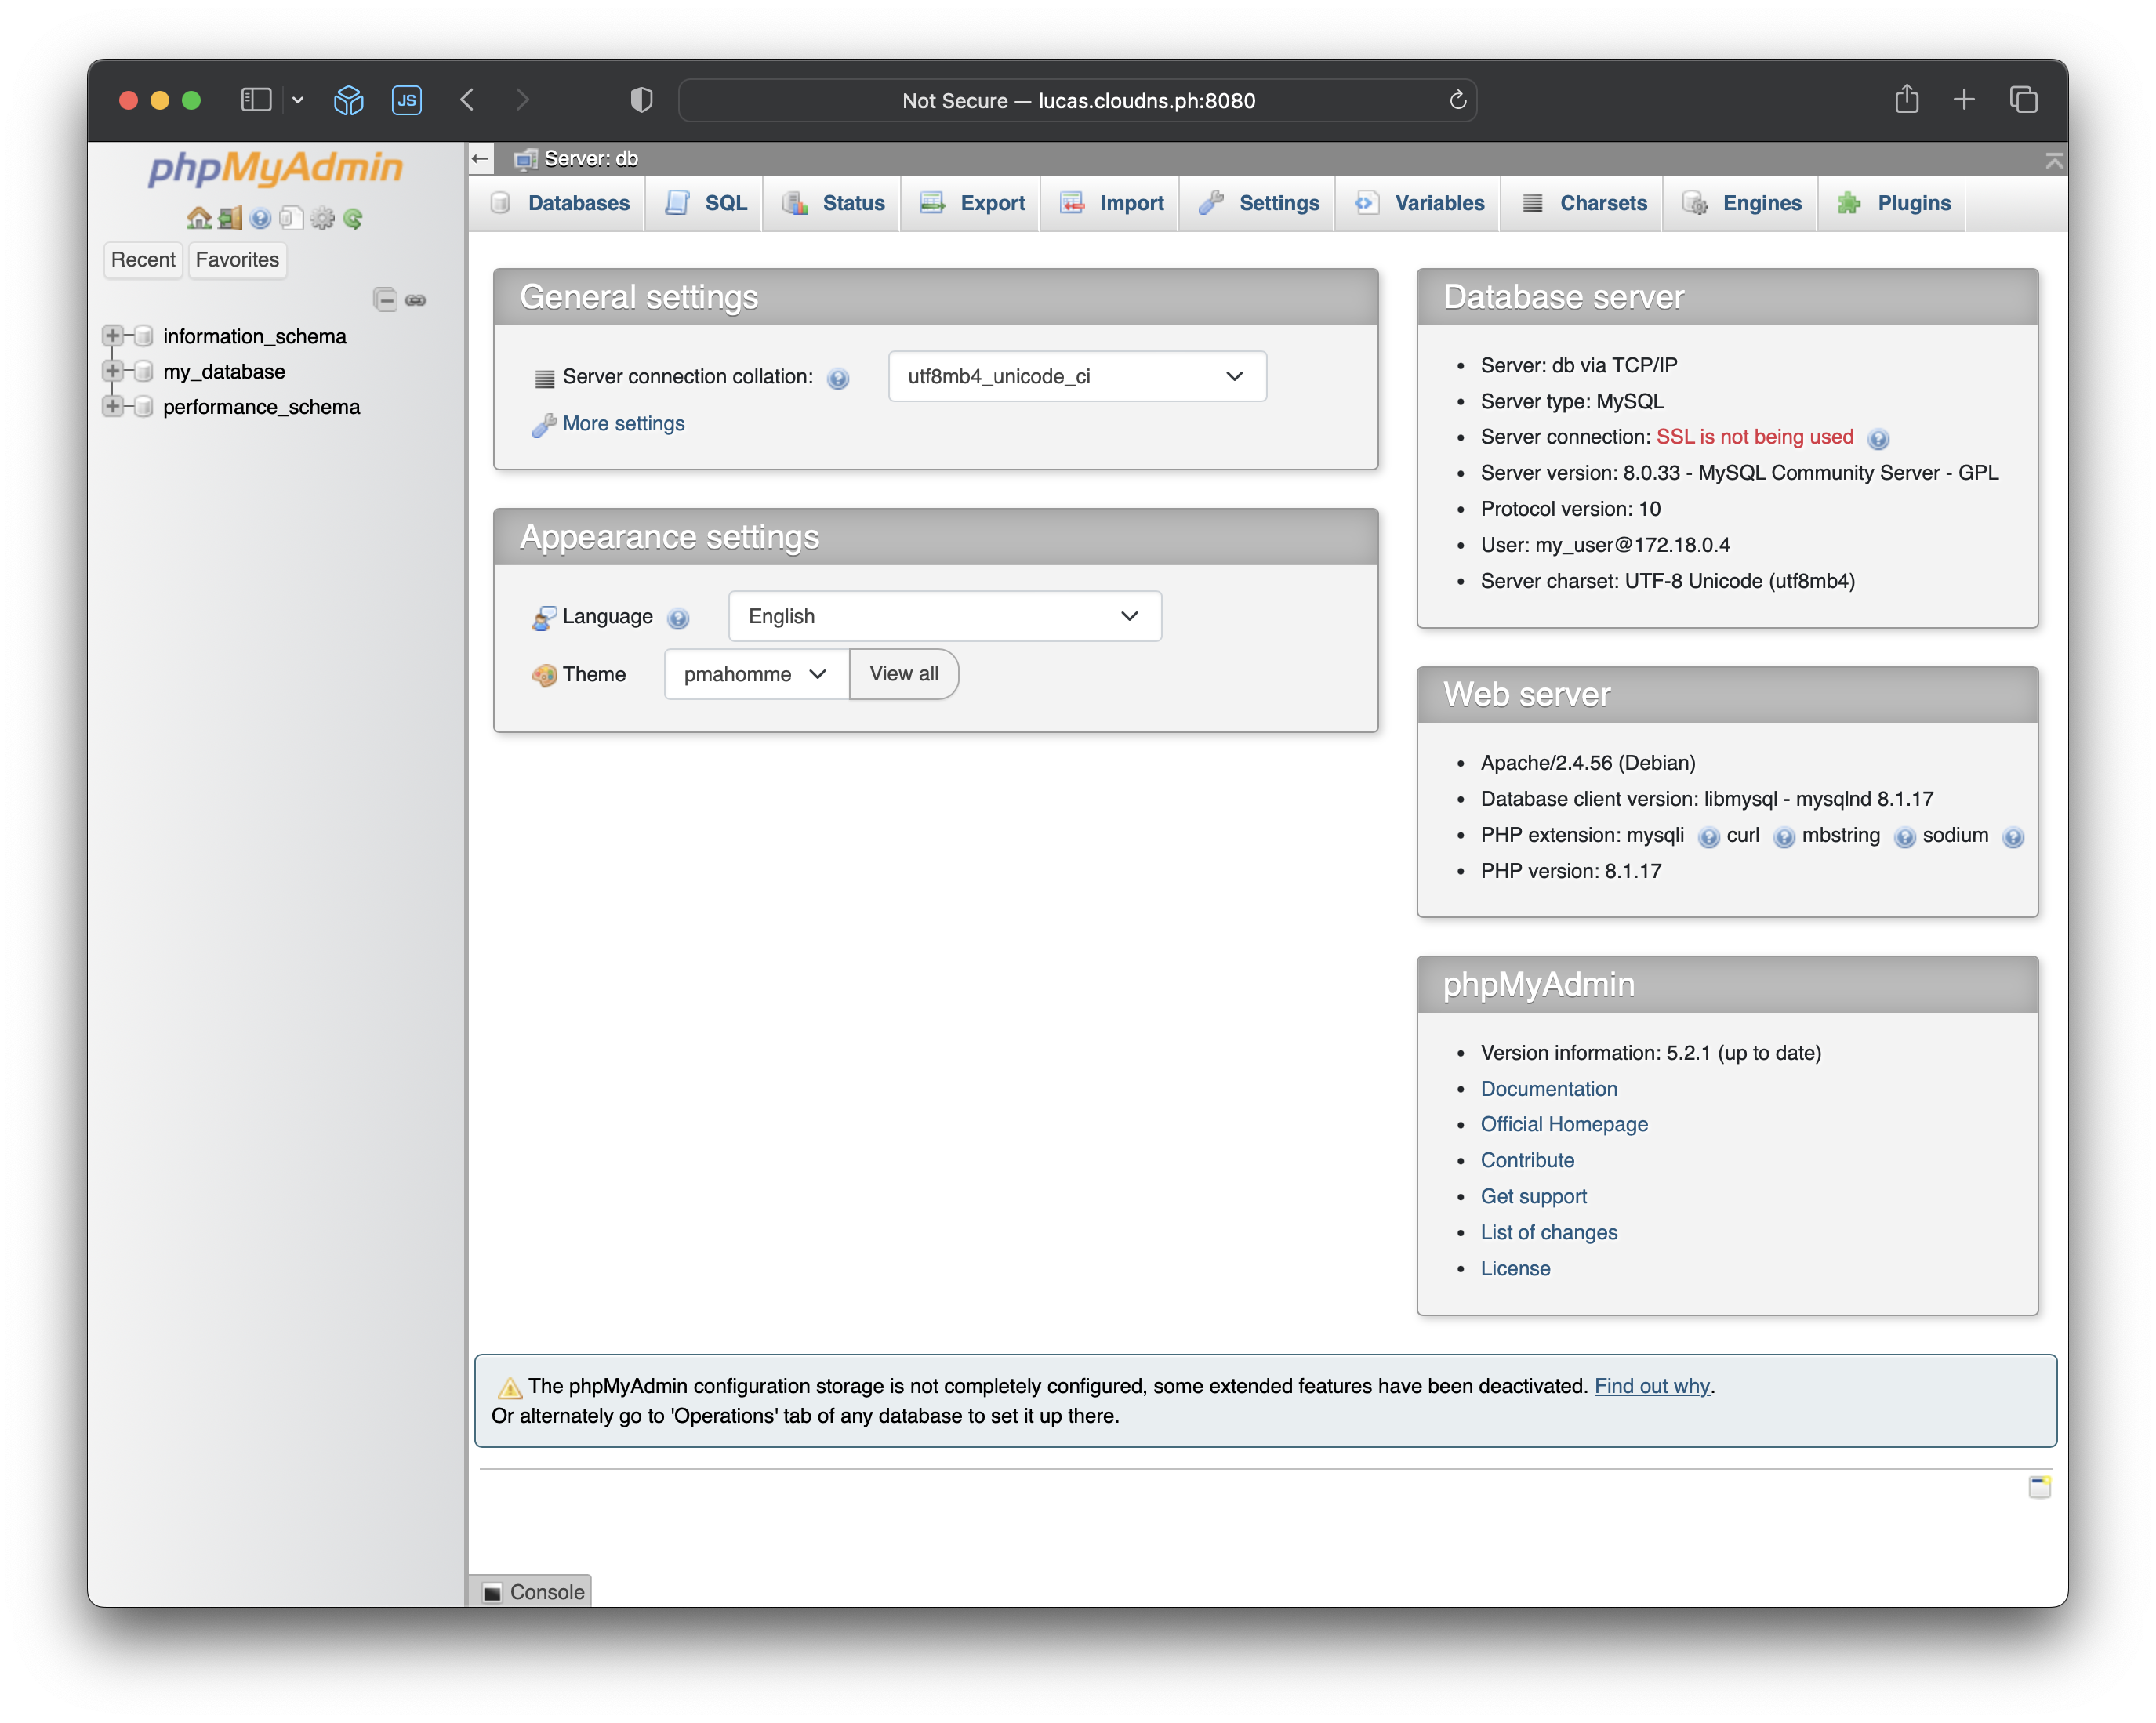The image size is (2156, 1723).
Task: Collapse the top menu with corner arrow icon
Action: click(x=2054, y=160)
